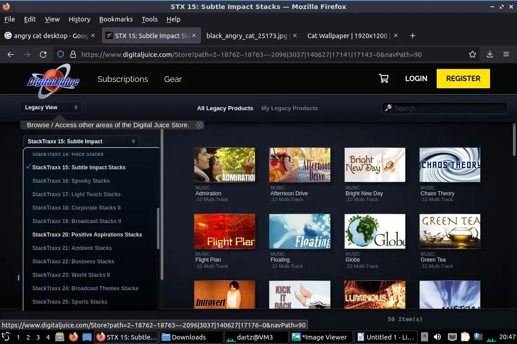Close the angry cat desktop tab
Image resolution: width=517 pixels, height=344 pixels.
pyautogui.click(x=93, y=35)
